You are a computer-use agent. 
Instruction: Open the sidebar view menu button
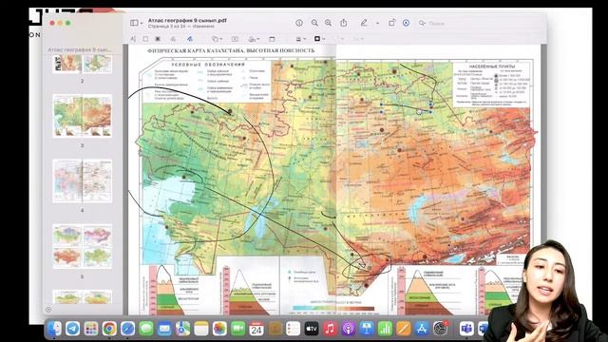pos(134,23)
